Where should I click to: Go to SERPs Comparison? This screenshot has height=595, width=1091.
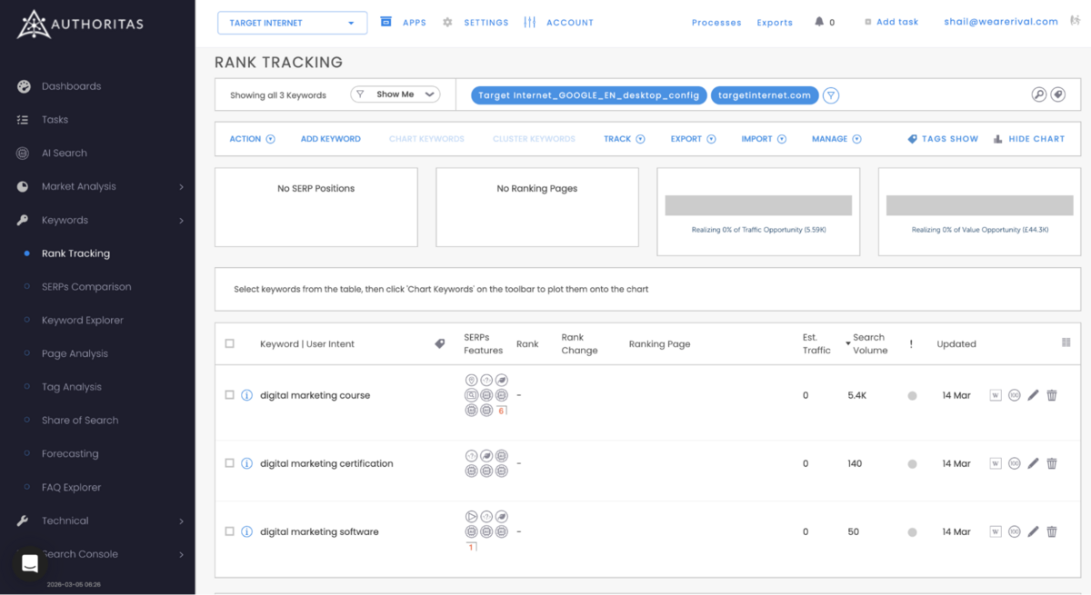tap(86, 287)
